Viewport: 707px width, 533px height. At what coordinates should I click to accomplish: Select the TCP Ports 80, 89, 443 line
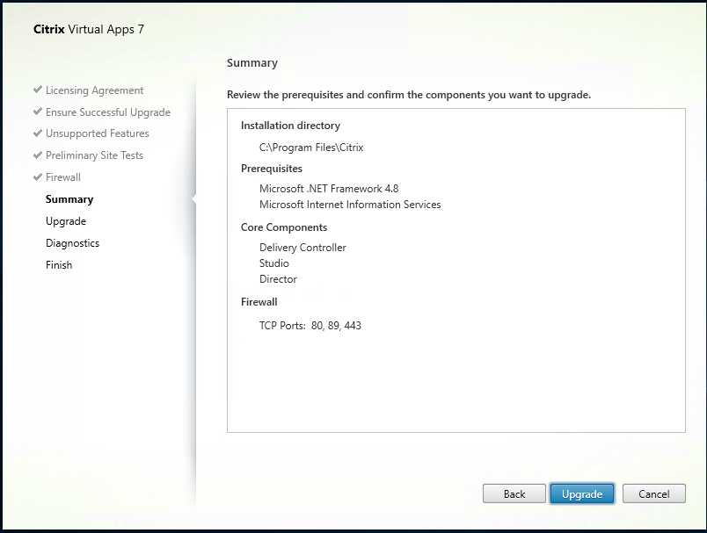point(310,326)
